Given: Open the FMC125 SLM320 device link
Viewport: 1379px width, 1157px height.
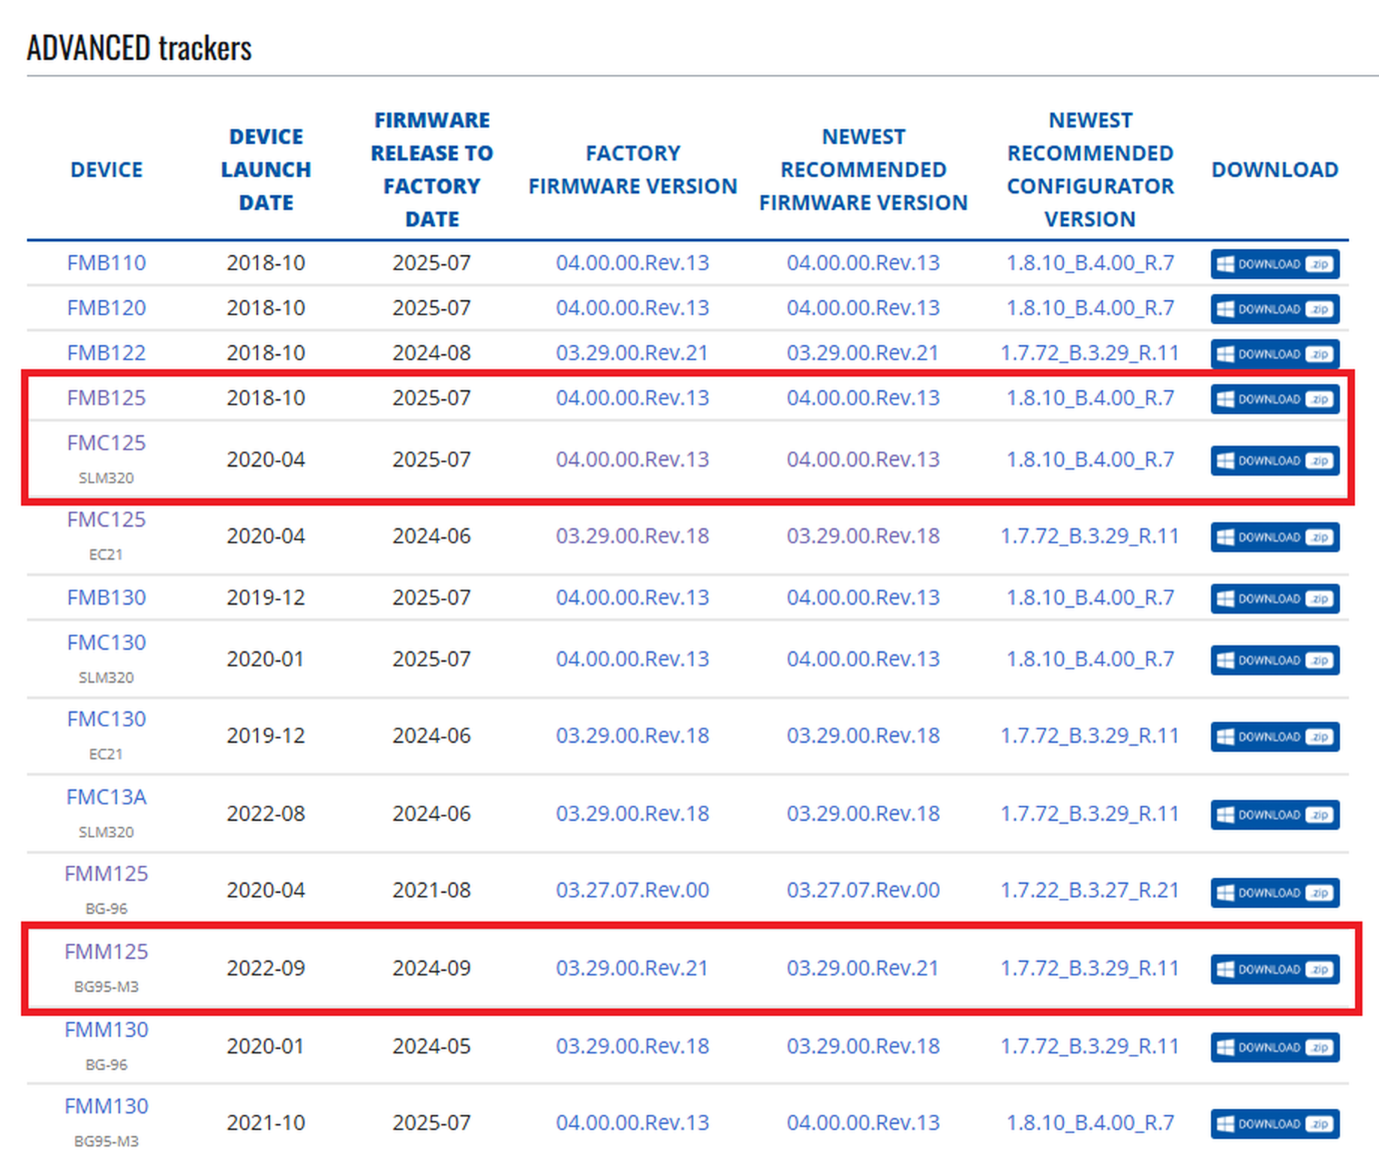Looking at the screenshot, I should [107, 443].
